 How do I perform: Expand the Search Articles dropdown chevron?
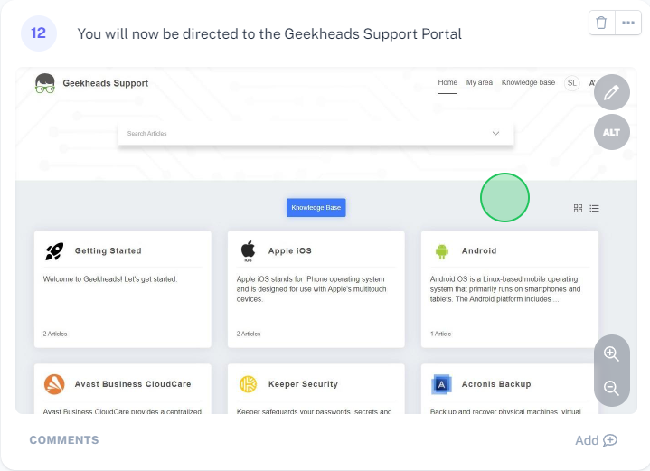point(495,133)
